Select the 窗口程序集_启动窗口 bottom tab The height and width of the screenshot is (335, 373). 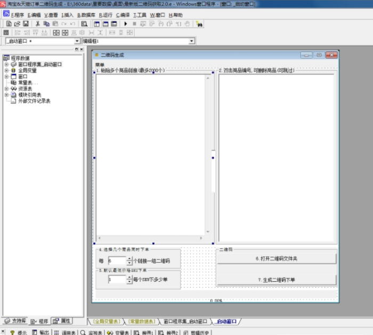[x=185, y=322]
